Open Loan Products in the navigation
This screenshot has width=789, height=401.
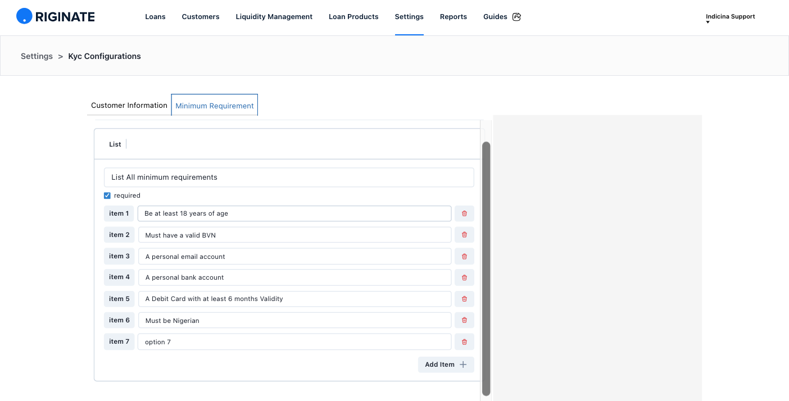353,17
